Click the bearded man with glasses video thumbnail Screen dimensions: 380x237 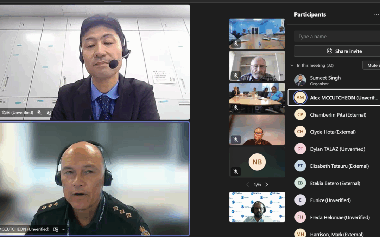tap(257, 66)
